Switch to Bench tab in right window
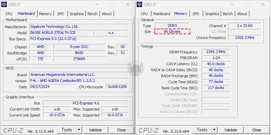The height and width of the screenshot is (135, 271). coord(228,14)
